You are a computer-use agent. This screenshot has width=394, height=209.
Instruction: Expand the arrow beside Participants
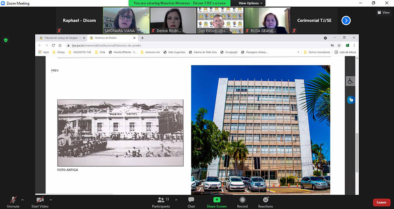click(x=176, y=200)
